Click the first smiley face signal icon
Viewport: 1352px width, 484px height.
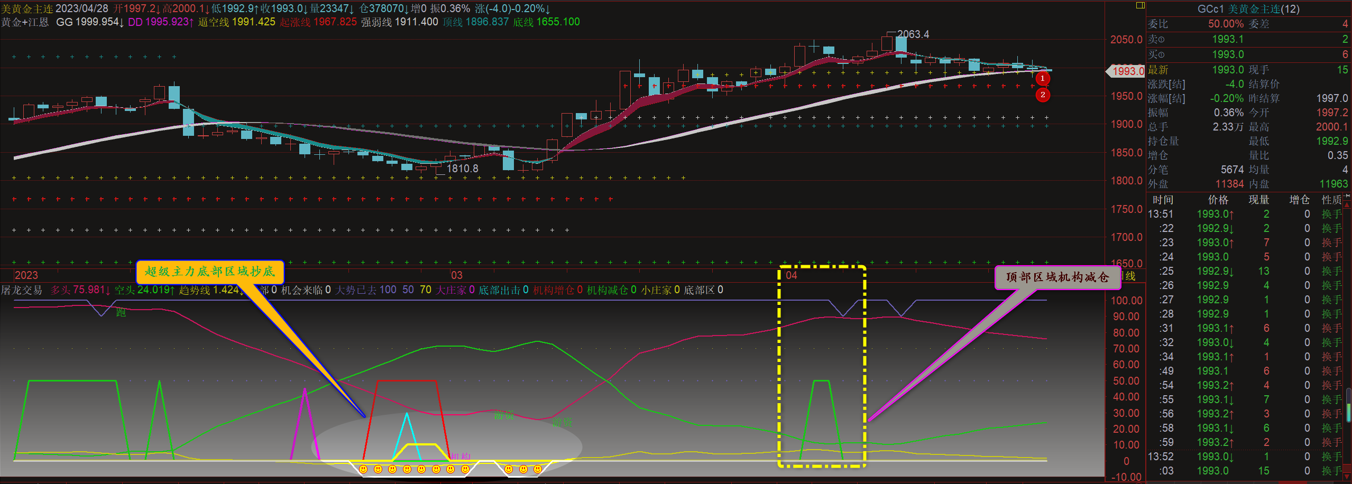coord(363,469)
